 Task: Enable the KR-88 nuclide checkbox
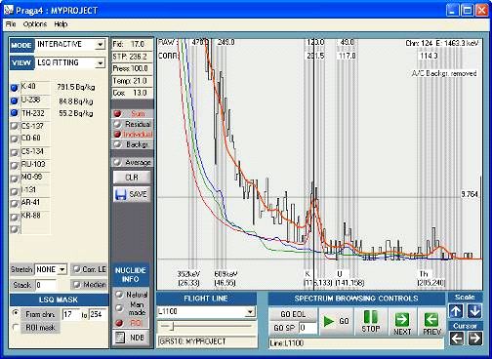[x=15, y=217]
